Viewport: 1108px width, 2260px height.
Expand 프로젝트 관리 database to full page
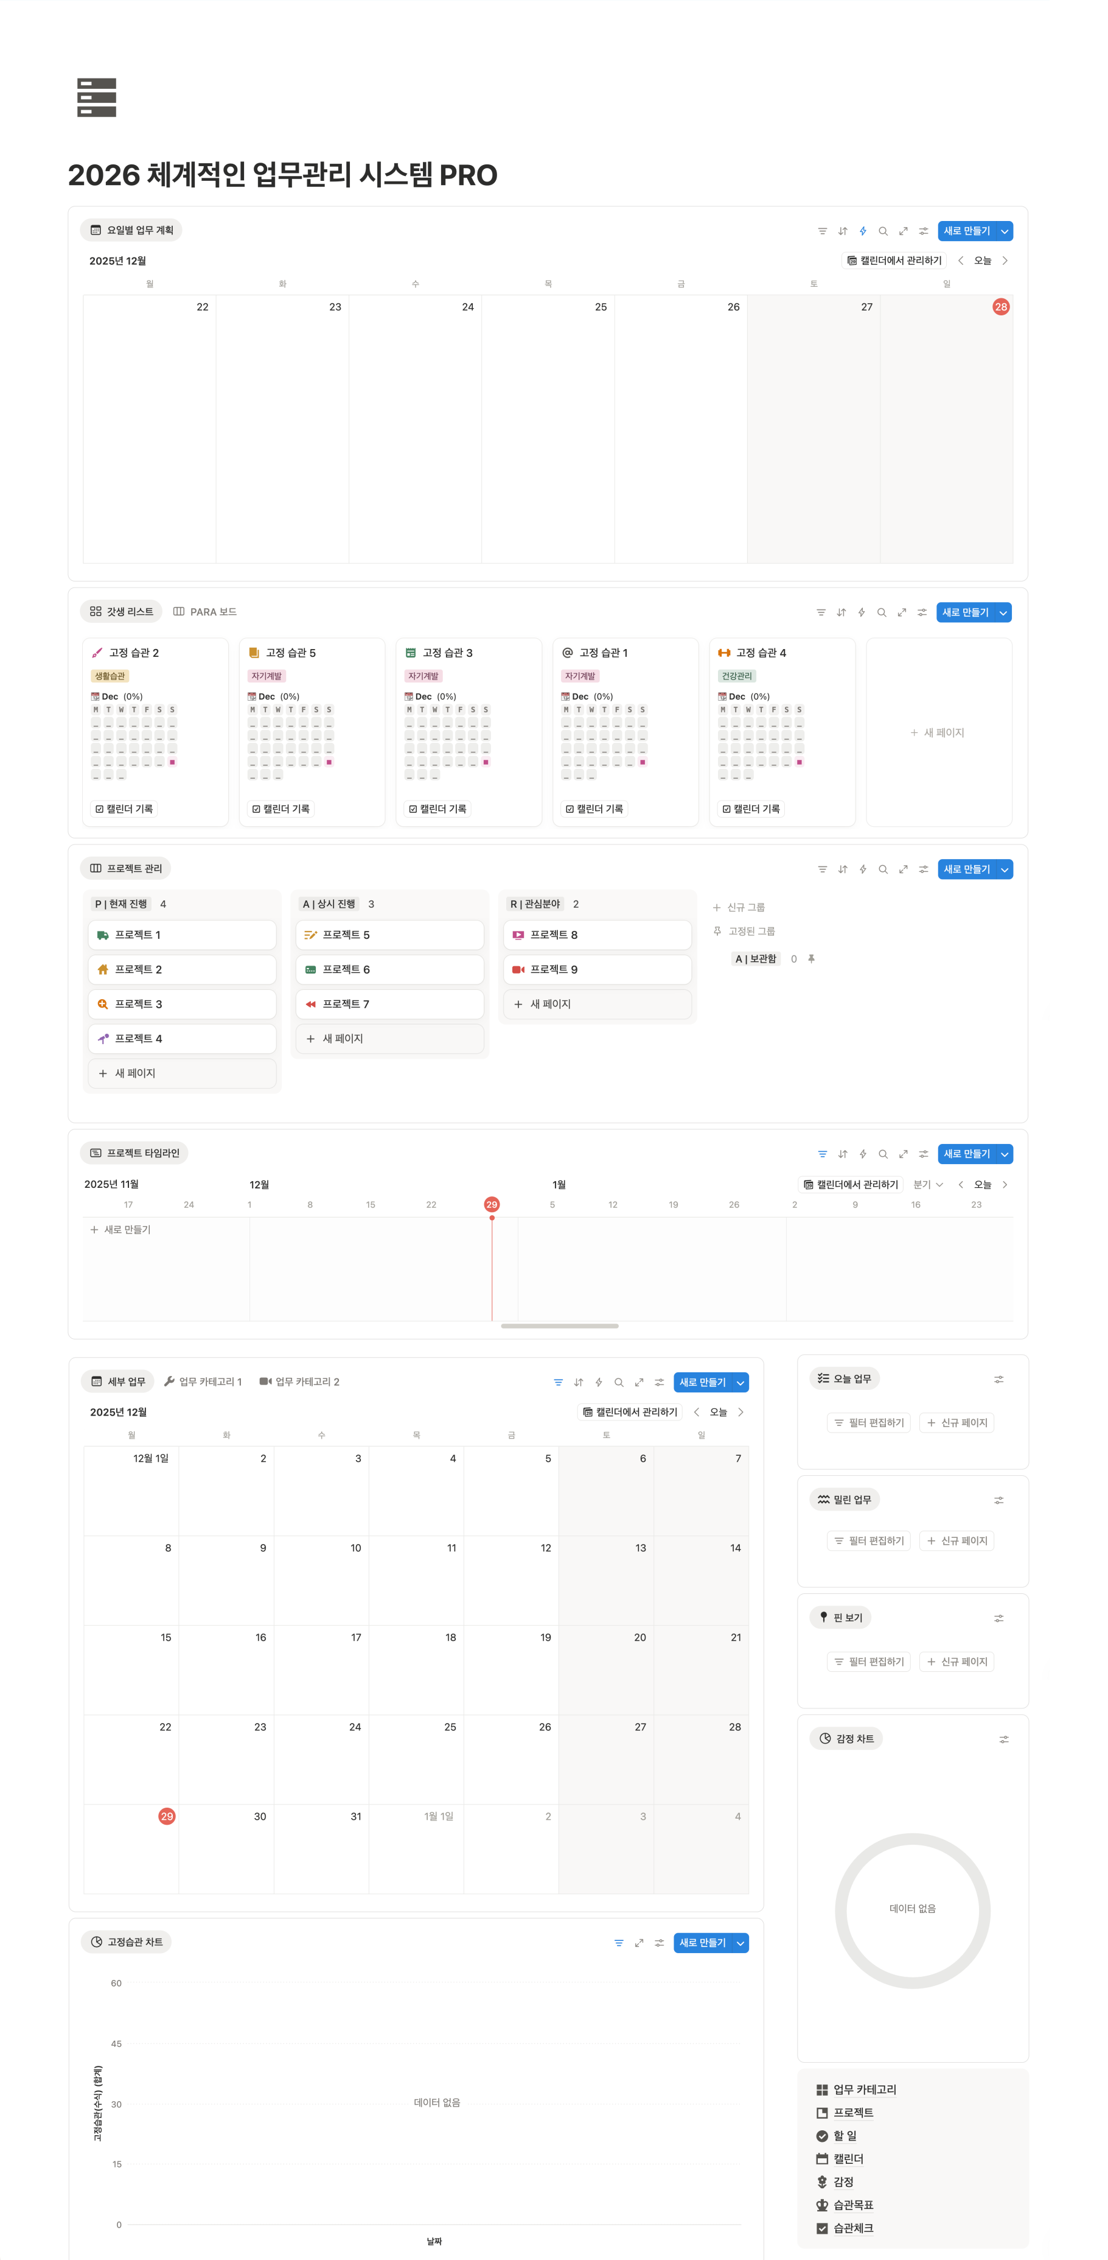coord(903,869)
